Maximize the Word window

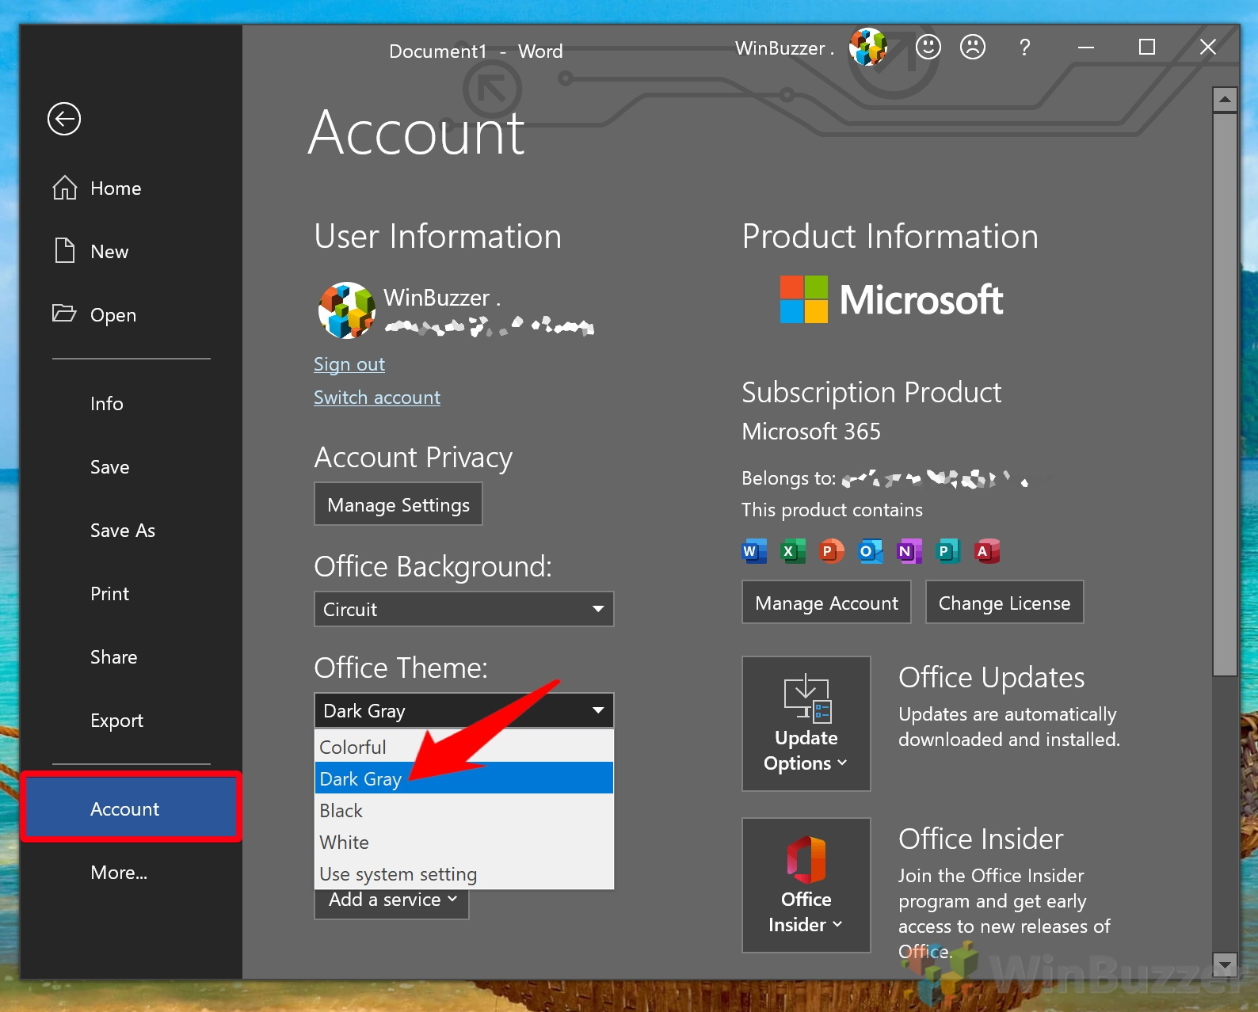tap(1146, 48)
